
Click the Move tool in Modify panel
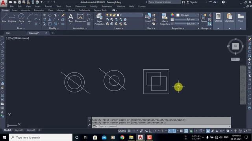click(44, 15)
